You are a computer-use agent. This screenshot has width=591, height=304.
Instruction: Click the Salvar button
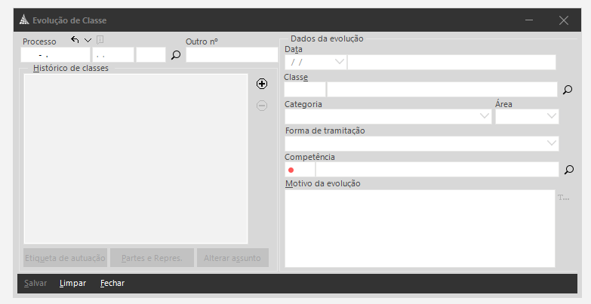coord(35,284)
